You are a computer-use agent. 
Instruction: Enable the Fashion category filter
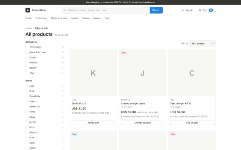tap(27, 63)
